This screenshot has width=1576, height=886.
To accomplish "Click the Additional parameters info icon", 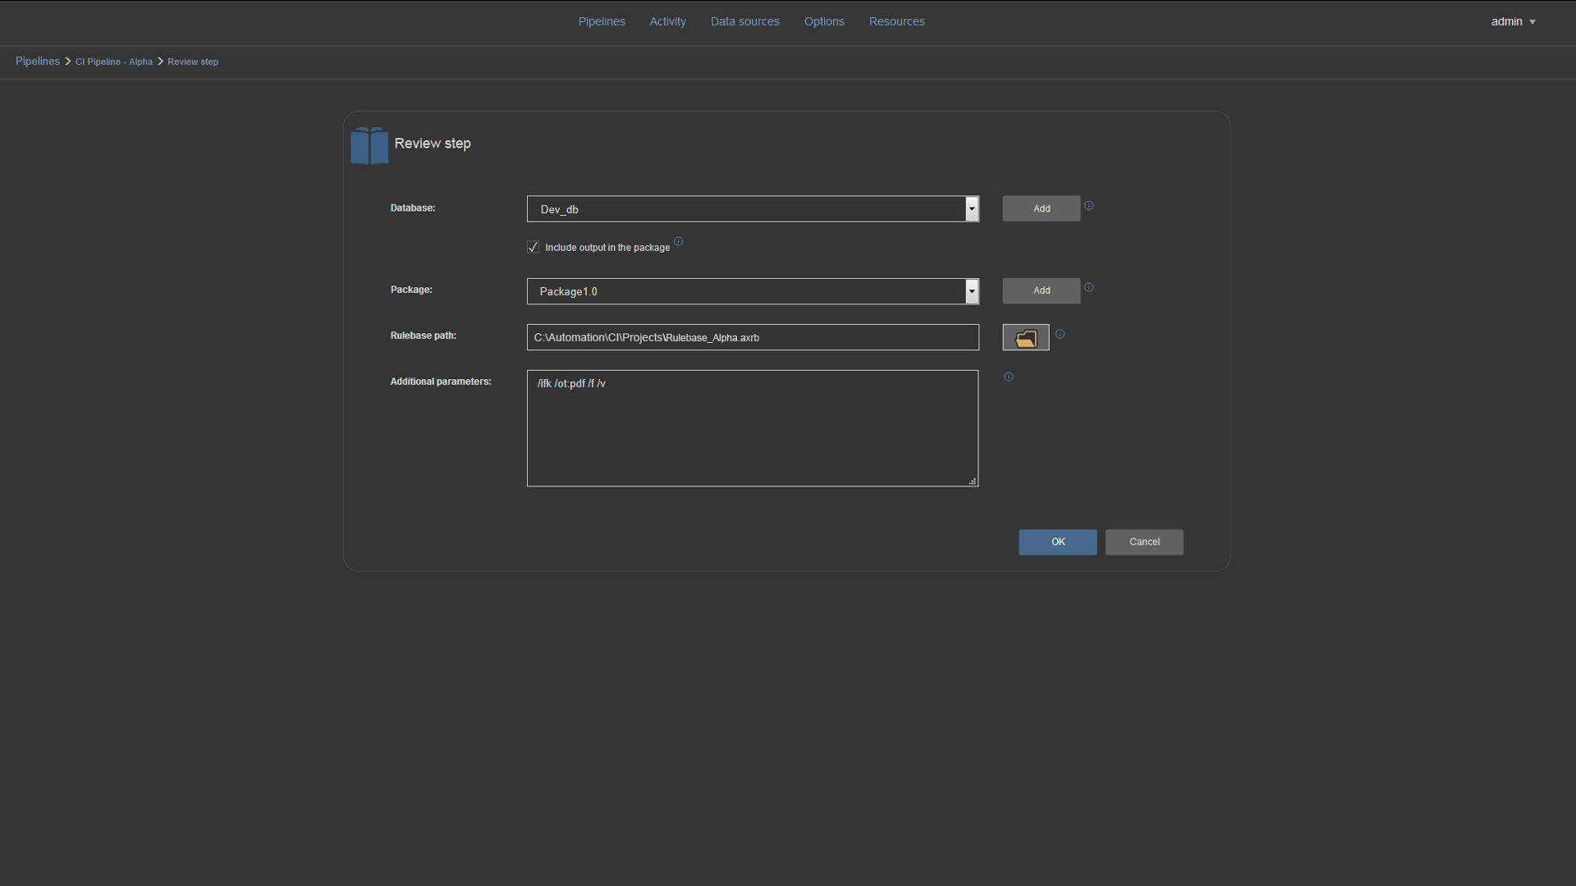I will (1008, 377).
